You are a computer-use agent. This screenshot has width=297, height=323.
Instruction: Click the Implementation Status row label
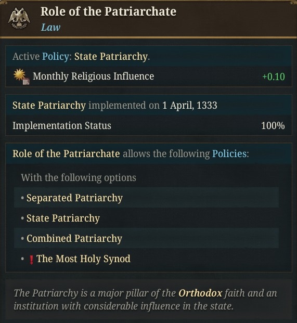[62, 125]
